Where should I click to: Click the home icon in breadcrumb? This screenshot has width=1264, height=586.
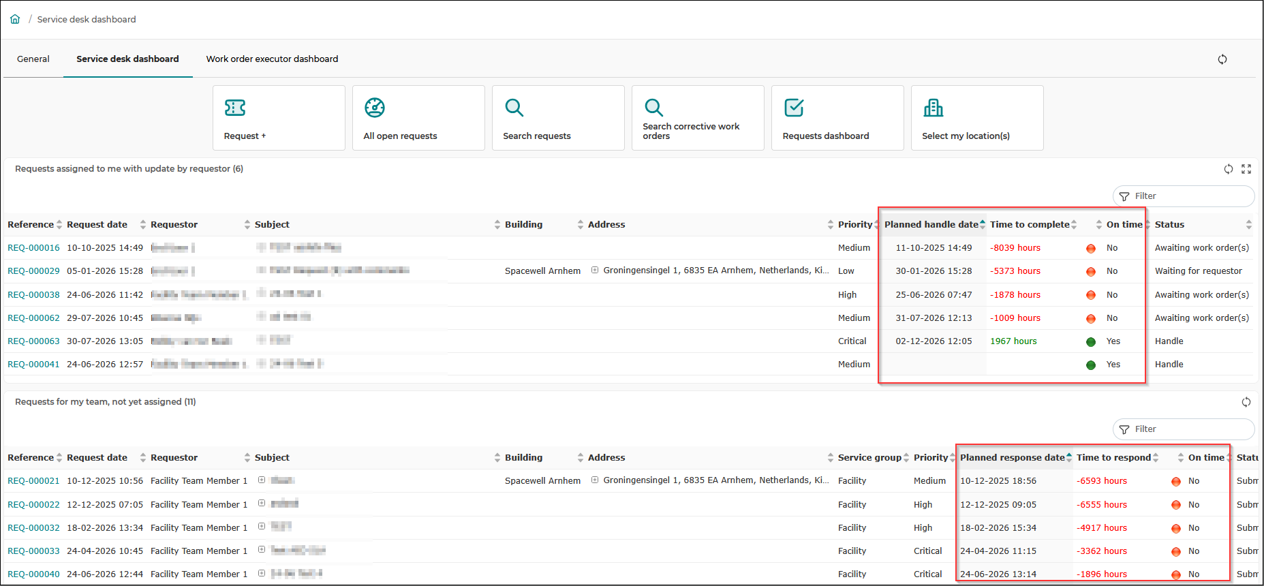[15, 19]
